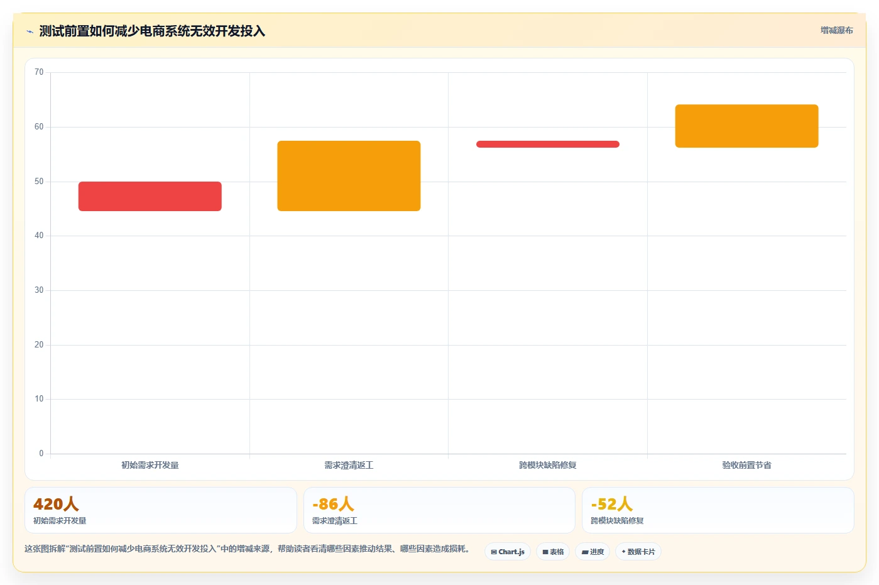Click the x-axis label 初始需求开发量
This screenshot has width=879, height=585.
[x=150, y=465]
